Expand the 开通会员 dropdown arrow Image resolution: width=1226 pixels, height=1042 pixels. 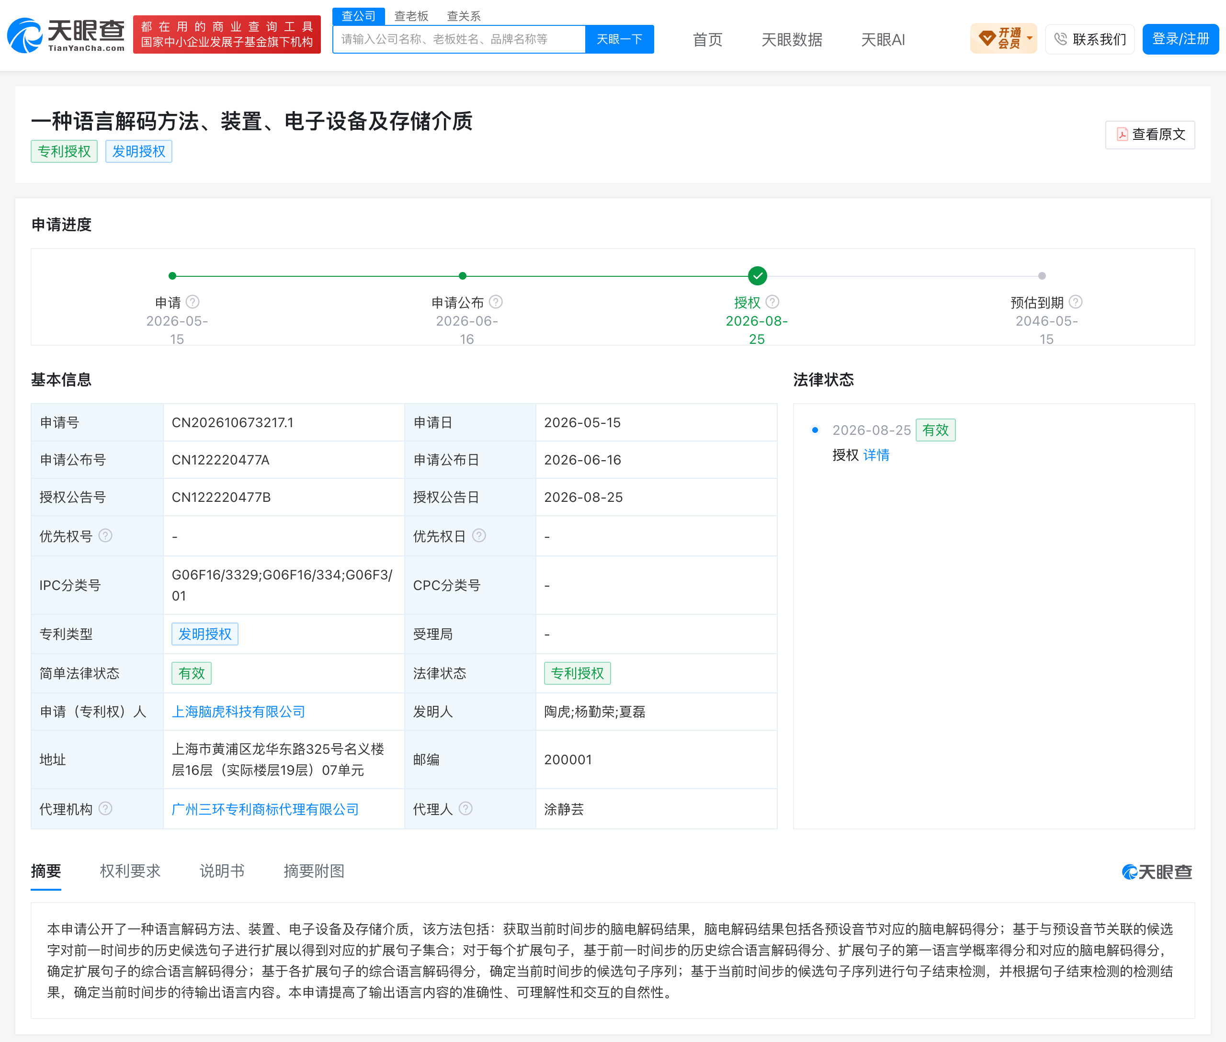click(x=1029, y=38)
